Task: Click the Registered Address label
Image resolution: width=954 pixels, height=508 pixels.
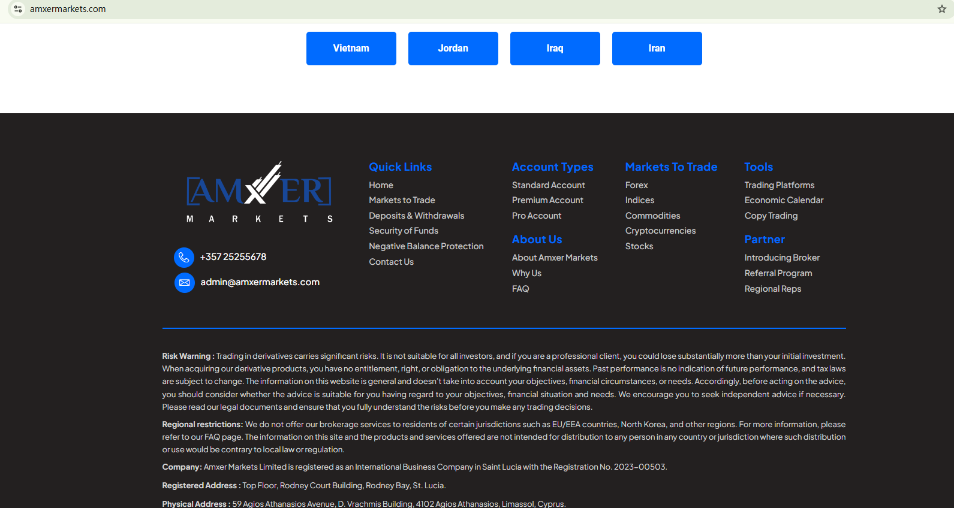Action: pyautogui.click(x=201, y=485)
